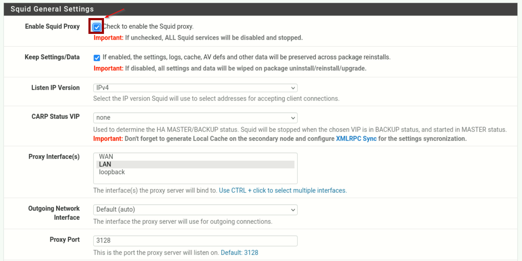Open the Outgoing Network Interface dropdown
The height and width of the screenshot is (261, 522).
[195, 209]
